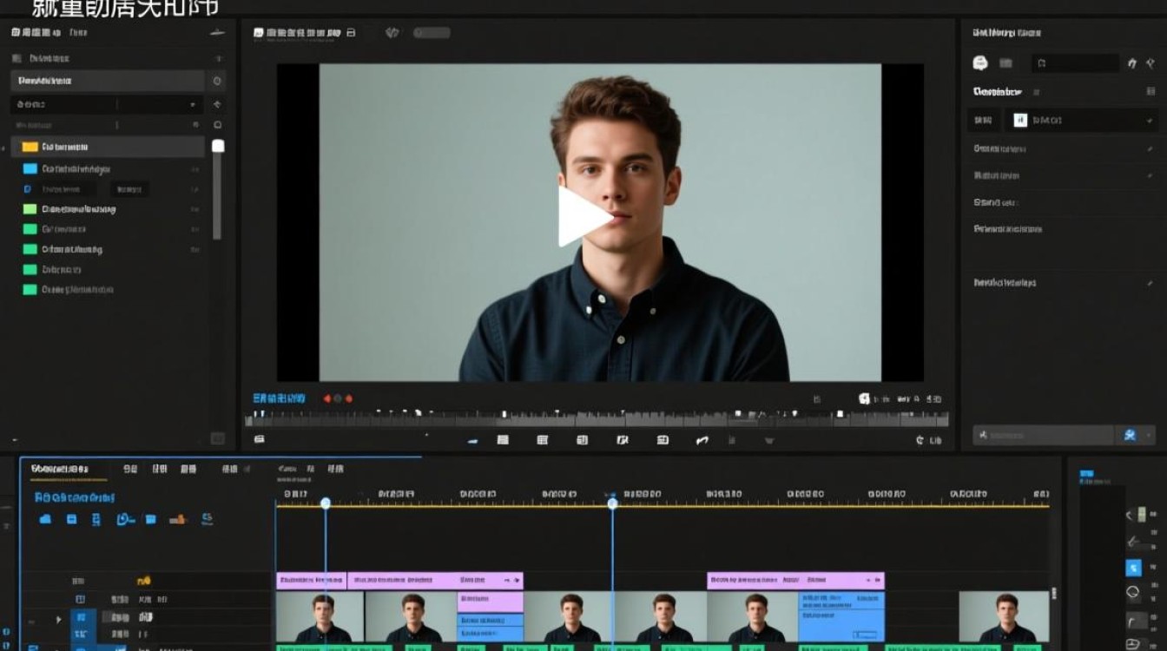Click the white scrollbar handle in the project list

click(218, 146)
